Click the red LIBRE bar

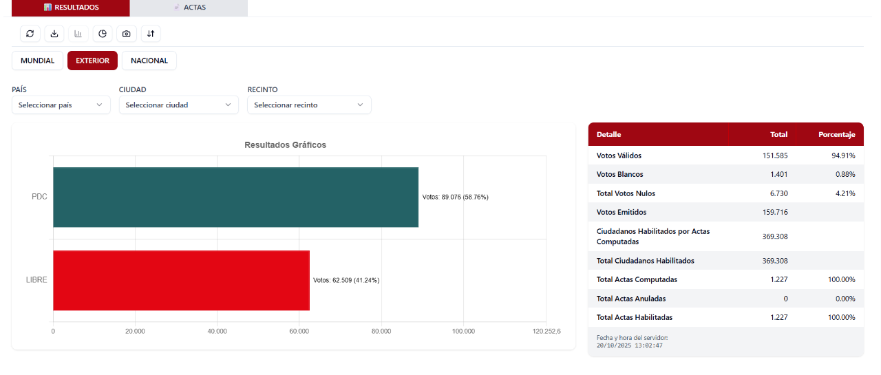point(181,280)
